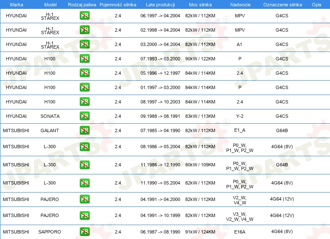Click body code E16A
The image size is (330, 239).
240,232
